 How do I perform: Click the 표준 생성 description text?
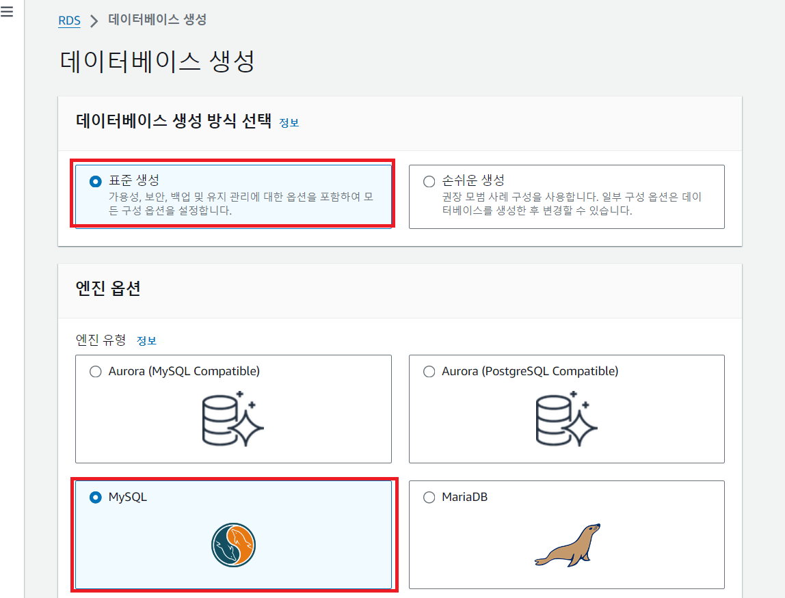point(241,204)
